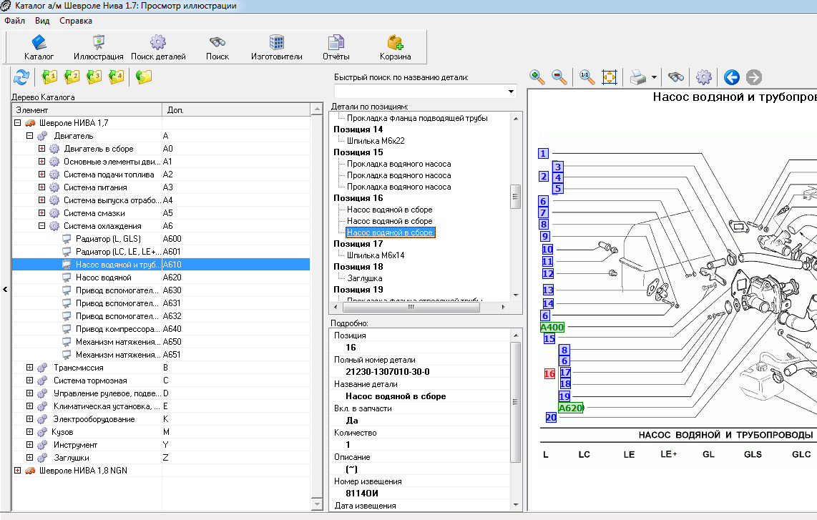Expand Двигатель в сборе node
This screenshot has height=520, width=817.
click(x=41, y=149)
